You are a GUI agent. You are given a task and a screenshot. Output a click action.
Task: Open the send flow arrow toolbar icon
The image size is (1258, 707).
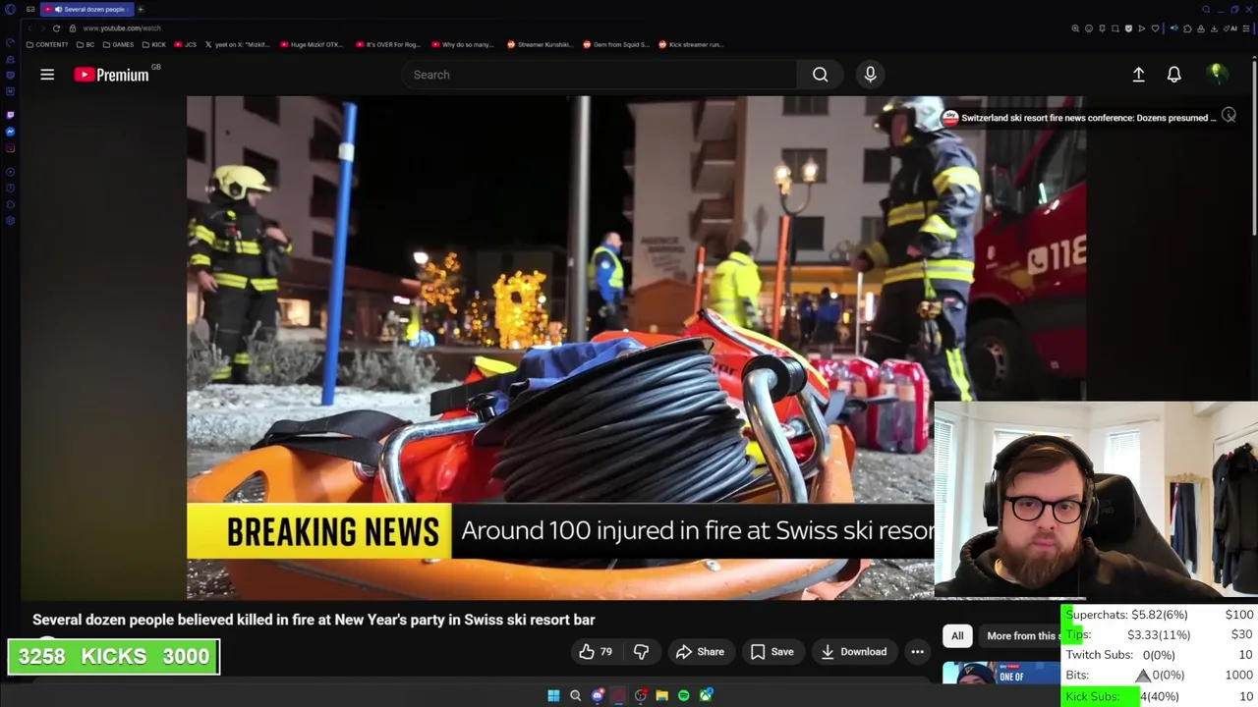pos(1142,28)
